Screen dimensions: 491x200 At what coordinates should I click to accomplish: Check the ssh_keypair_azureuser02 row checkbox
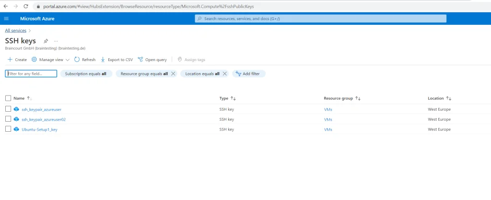8,119
